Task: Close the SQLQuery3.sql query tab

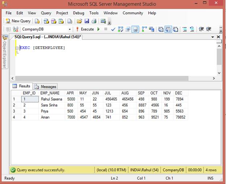Action: 218,37
